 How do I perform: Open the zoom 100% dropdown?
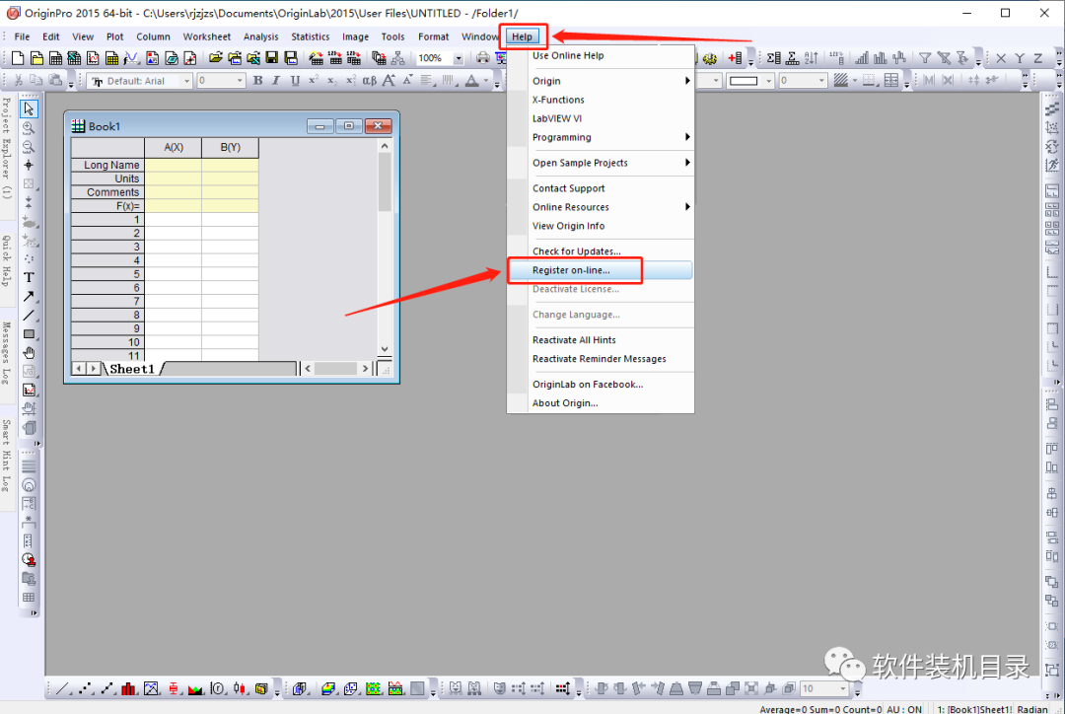tap(459, 58)
